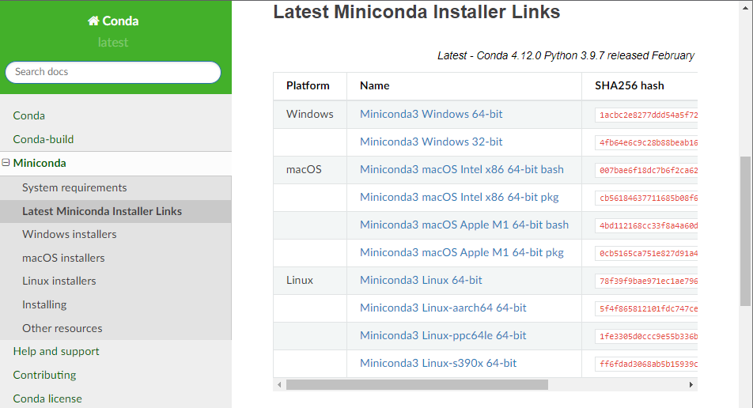The height and width of the screenshot is (408, 753).
Task: Open Other resources in sidebar
Action: click(62, 328)
